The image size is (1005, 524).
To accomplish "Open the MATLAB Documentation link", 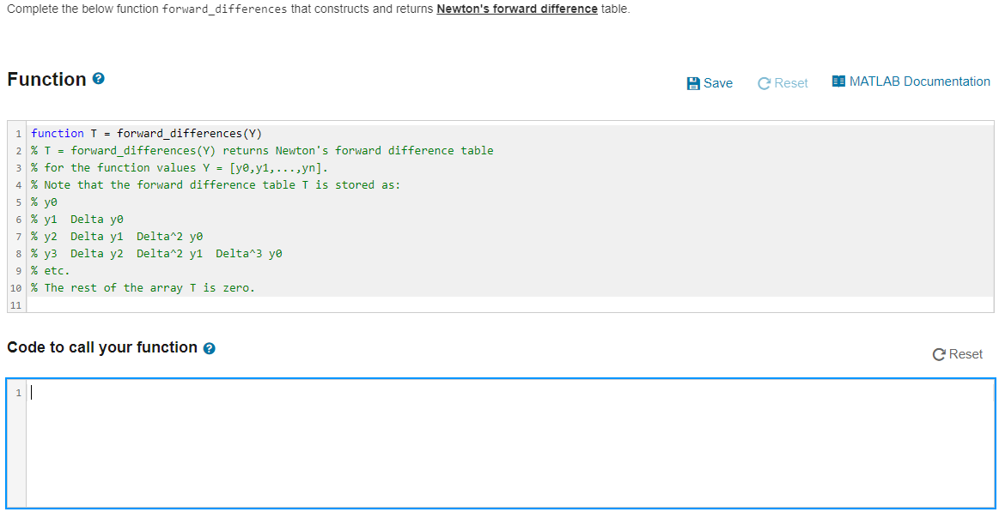I will click(x=919, y=81).
